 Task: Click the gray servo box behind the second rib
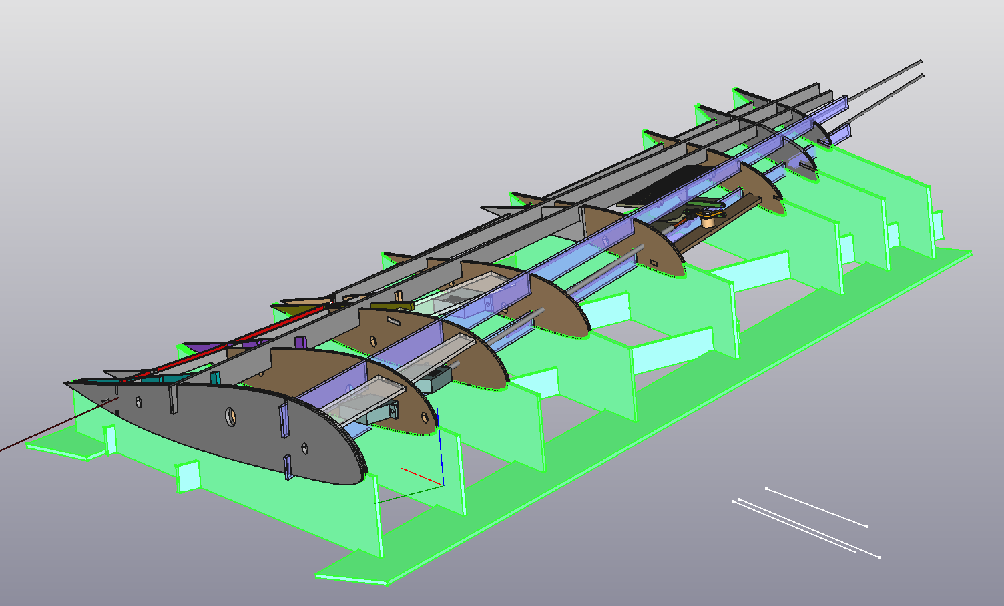tap(434, 379)
